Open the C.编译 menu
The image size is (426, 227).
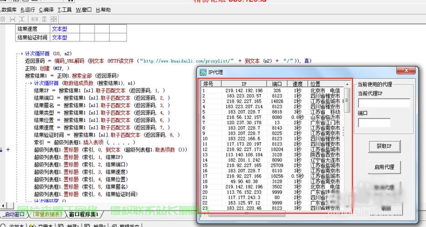click(46, 10)
